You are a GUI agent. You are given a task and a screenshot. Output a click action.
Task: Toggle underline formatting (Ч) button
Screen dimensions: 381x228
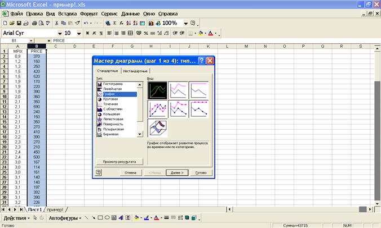click(x=101, y=33)
